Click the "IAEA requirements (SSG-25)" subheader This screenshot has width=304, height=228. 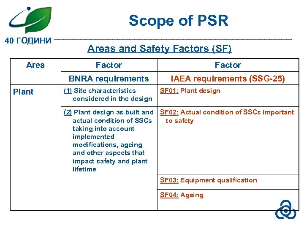point(228,79)
